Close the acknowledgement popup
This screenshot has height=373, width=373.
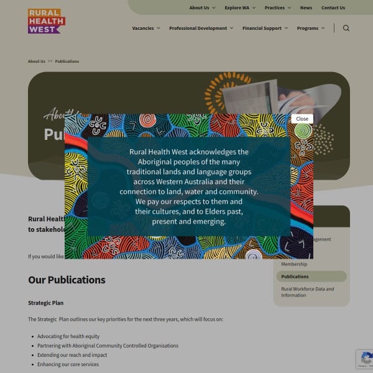[302, 119]
